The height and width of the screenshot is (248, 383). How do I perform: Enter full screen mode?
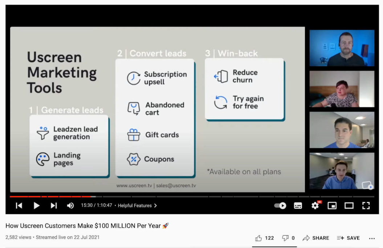coord(366,206)
